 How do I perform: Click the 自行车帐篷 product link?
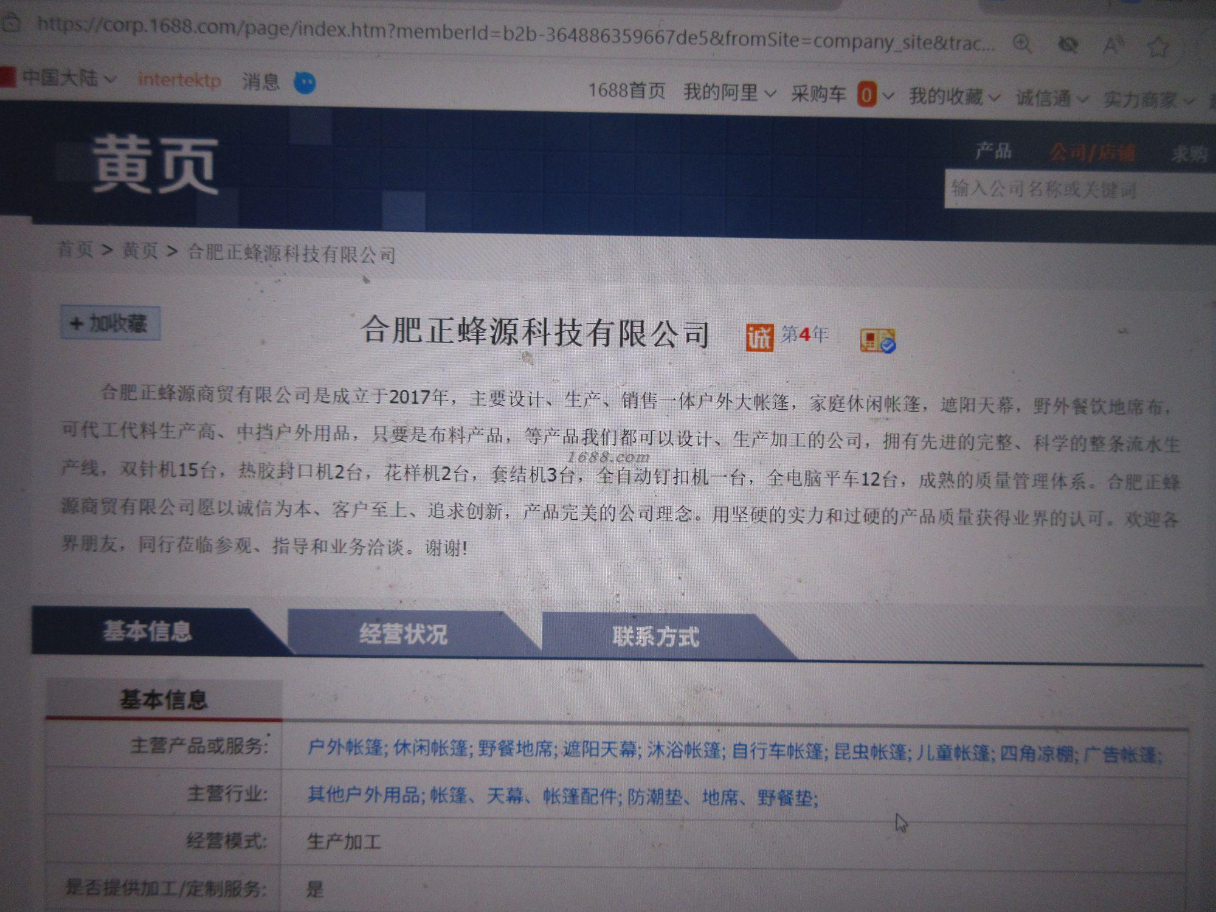tap(778, 751)
